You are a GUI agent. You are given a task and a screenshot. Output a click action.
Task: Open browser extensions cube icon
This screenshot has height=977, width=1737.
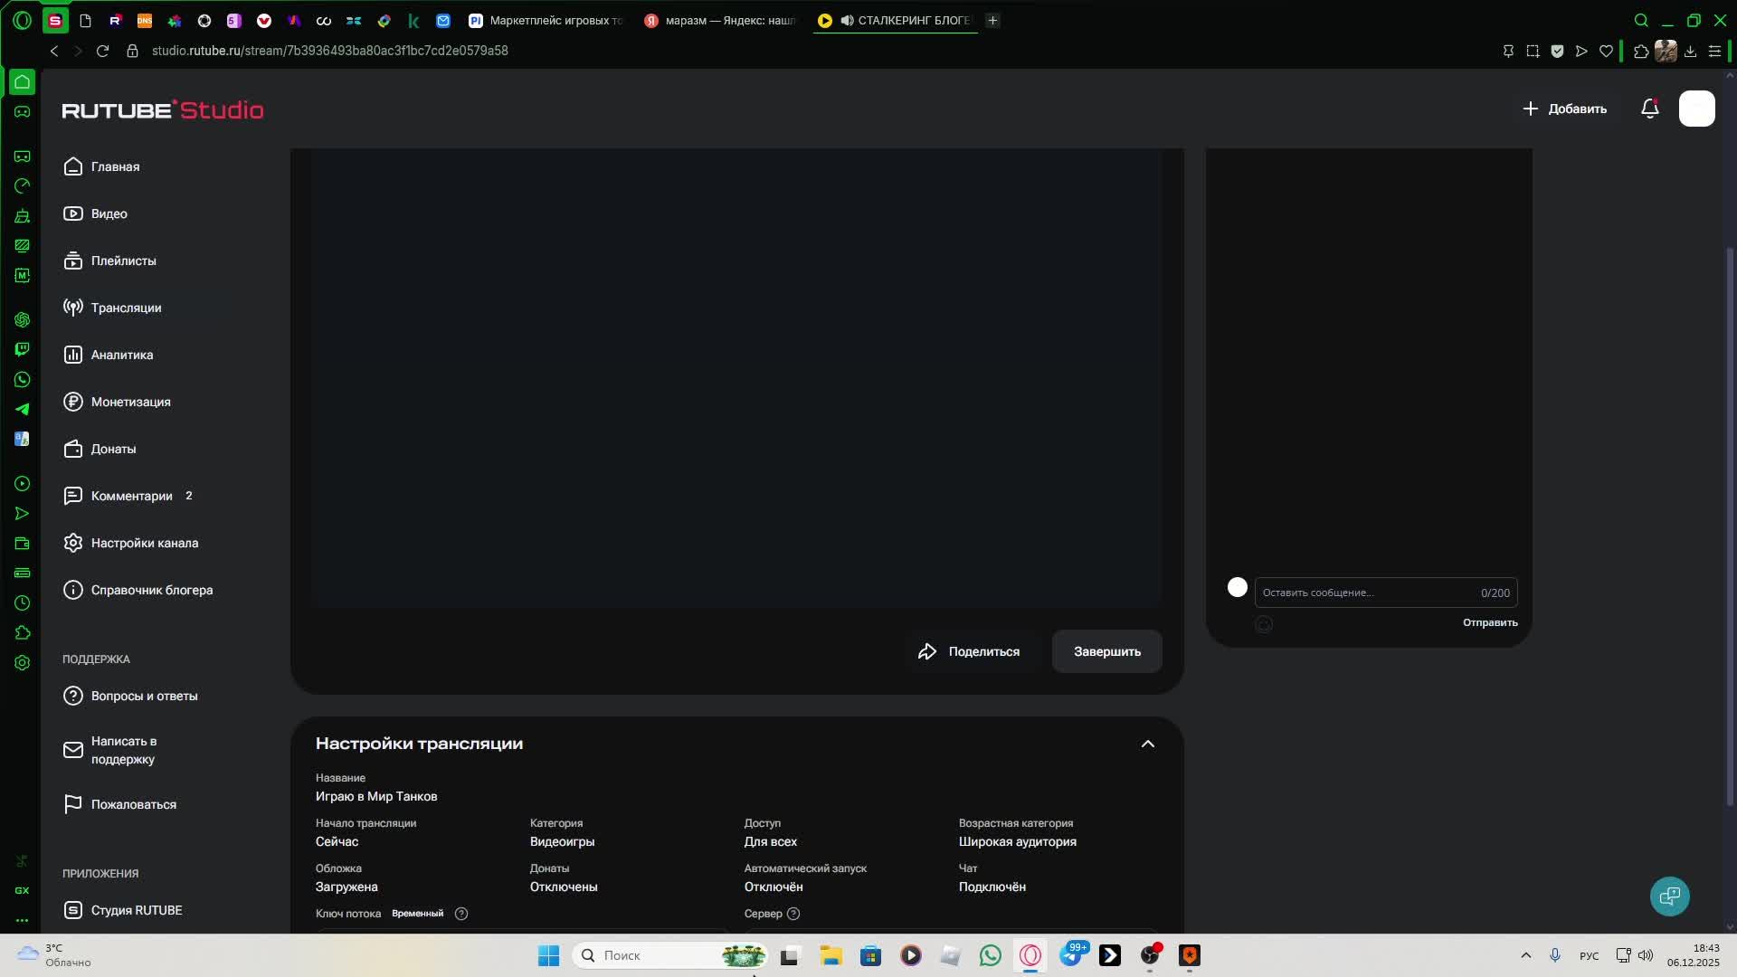1641,51
